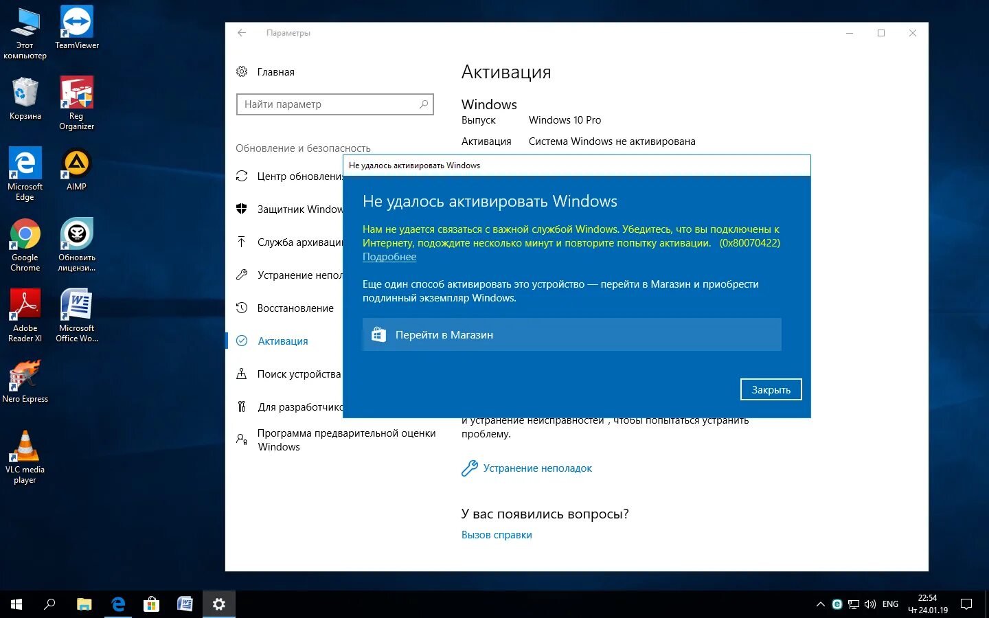Image resolution: width=989 pixels, height=618 pixels.
Task: Click Store bag icon in Перейти button
Action: (x=378, y=334)
